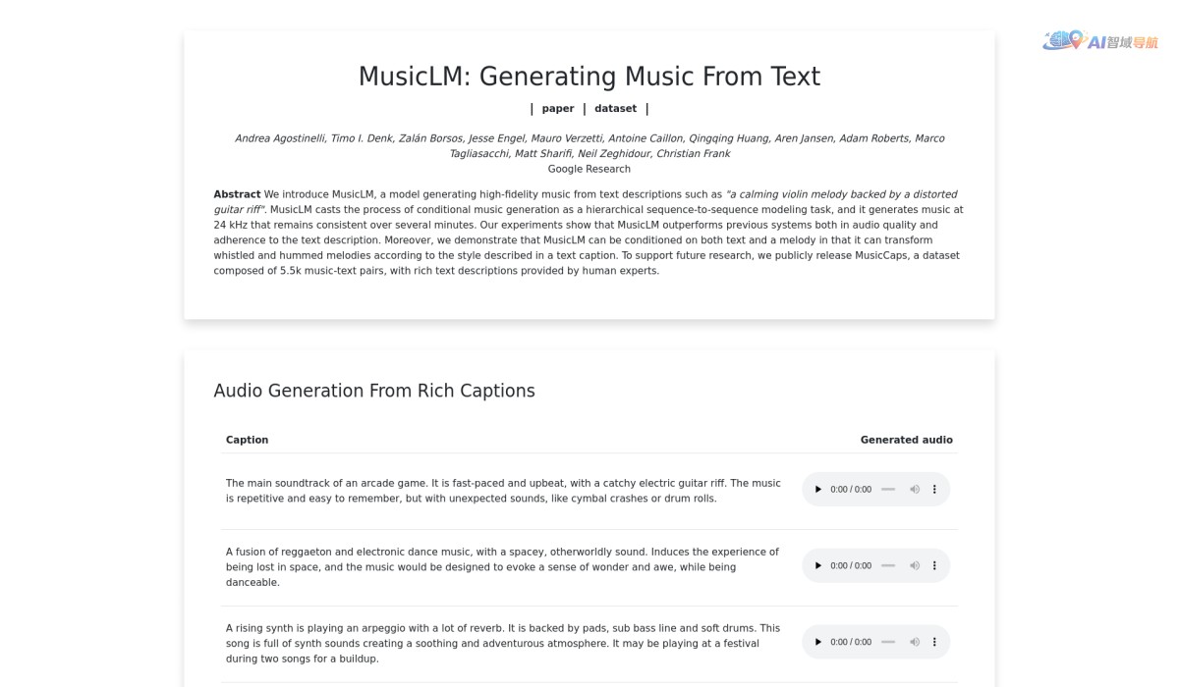
Task: Click the seek slider on the arcade player
Action: [888, 489]
